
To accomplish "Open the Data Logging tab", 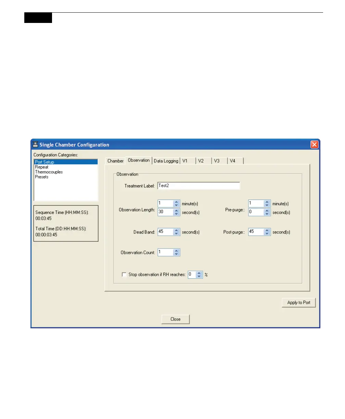I will click(x=166, y=161).
